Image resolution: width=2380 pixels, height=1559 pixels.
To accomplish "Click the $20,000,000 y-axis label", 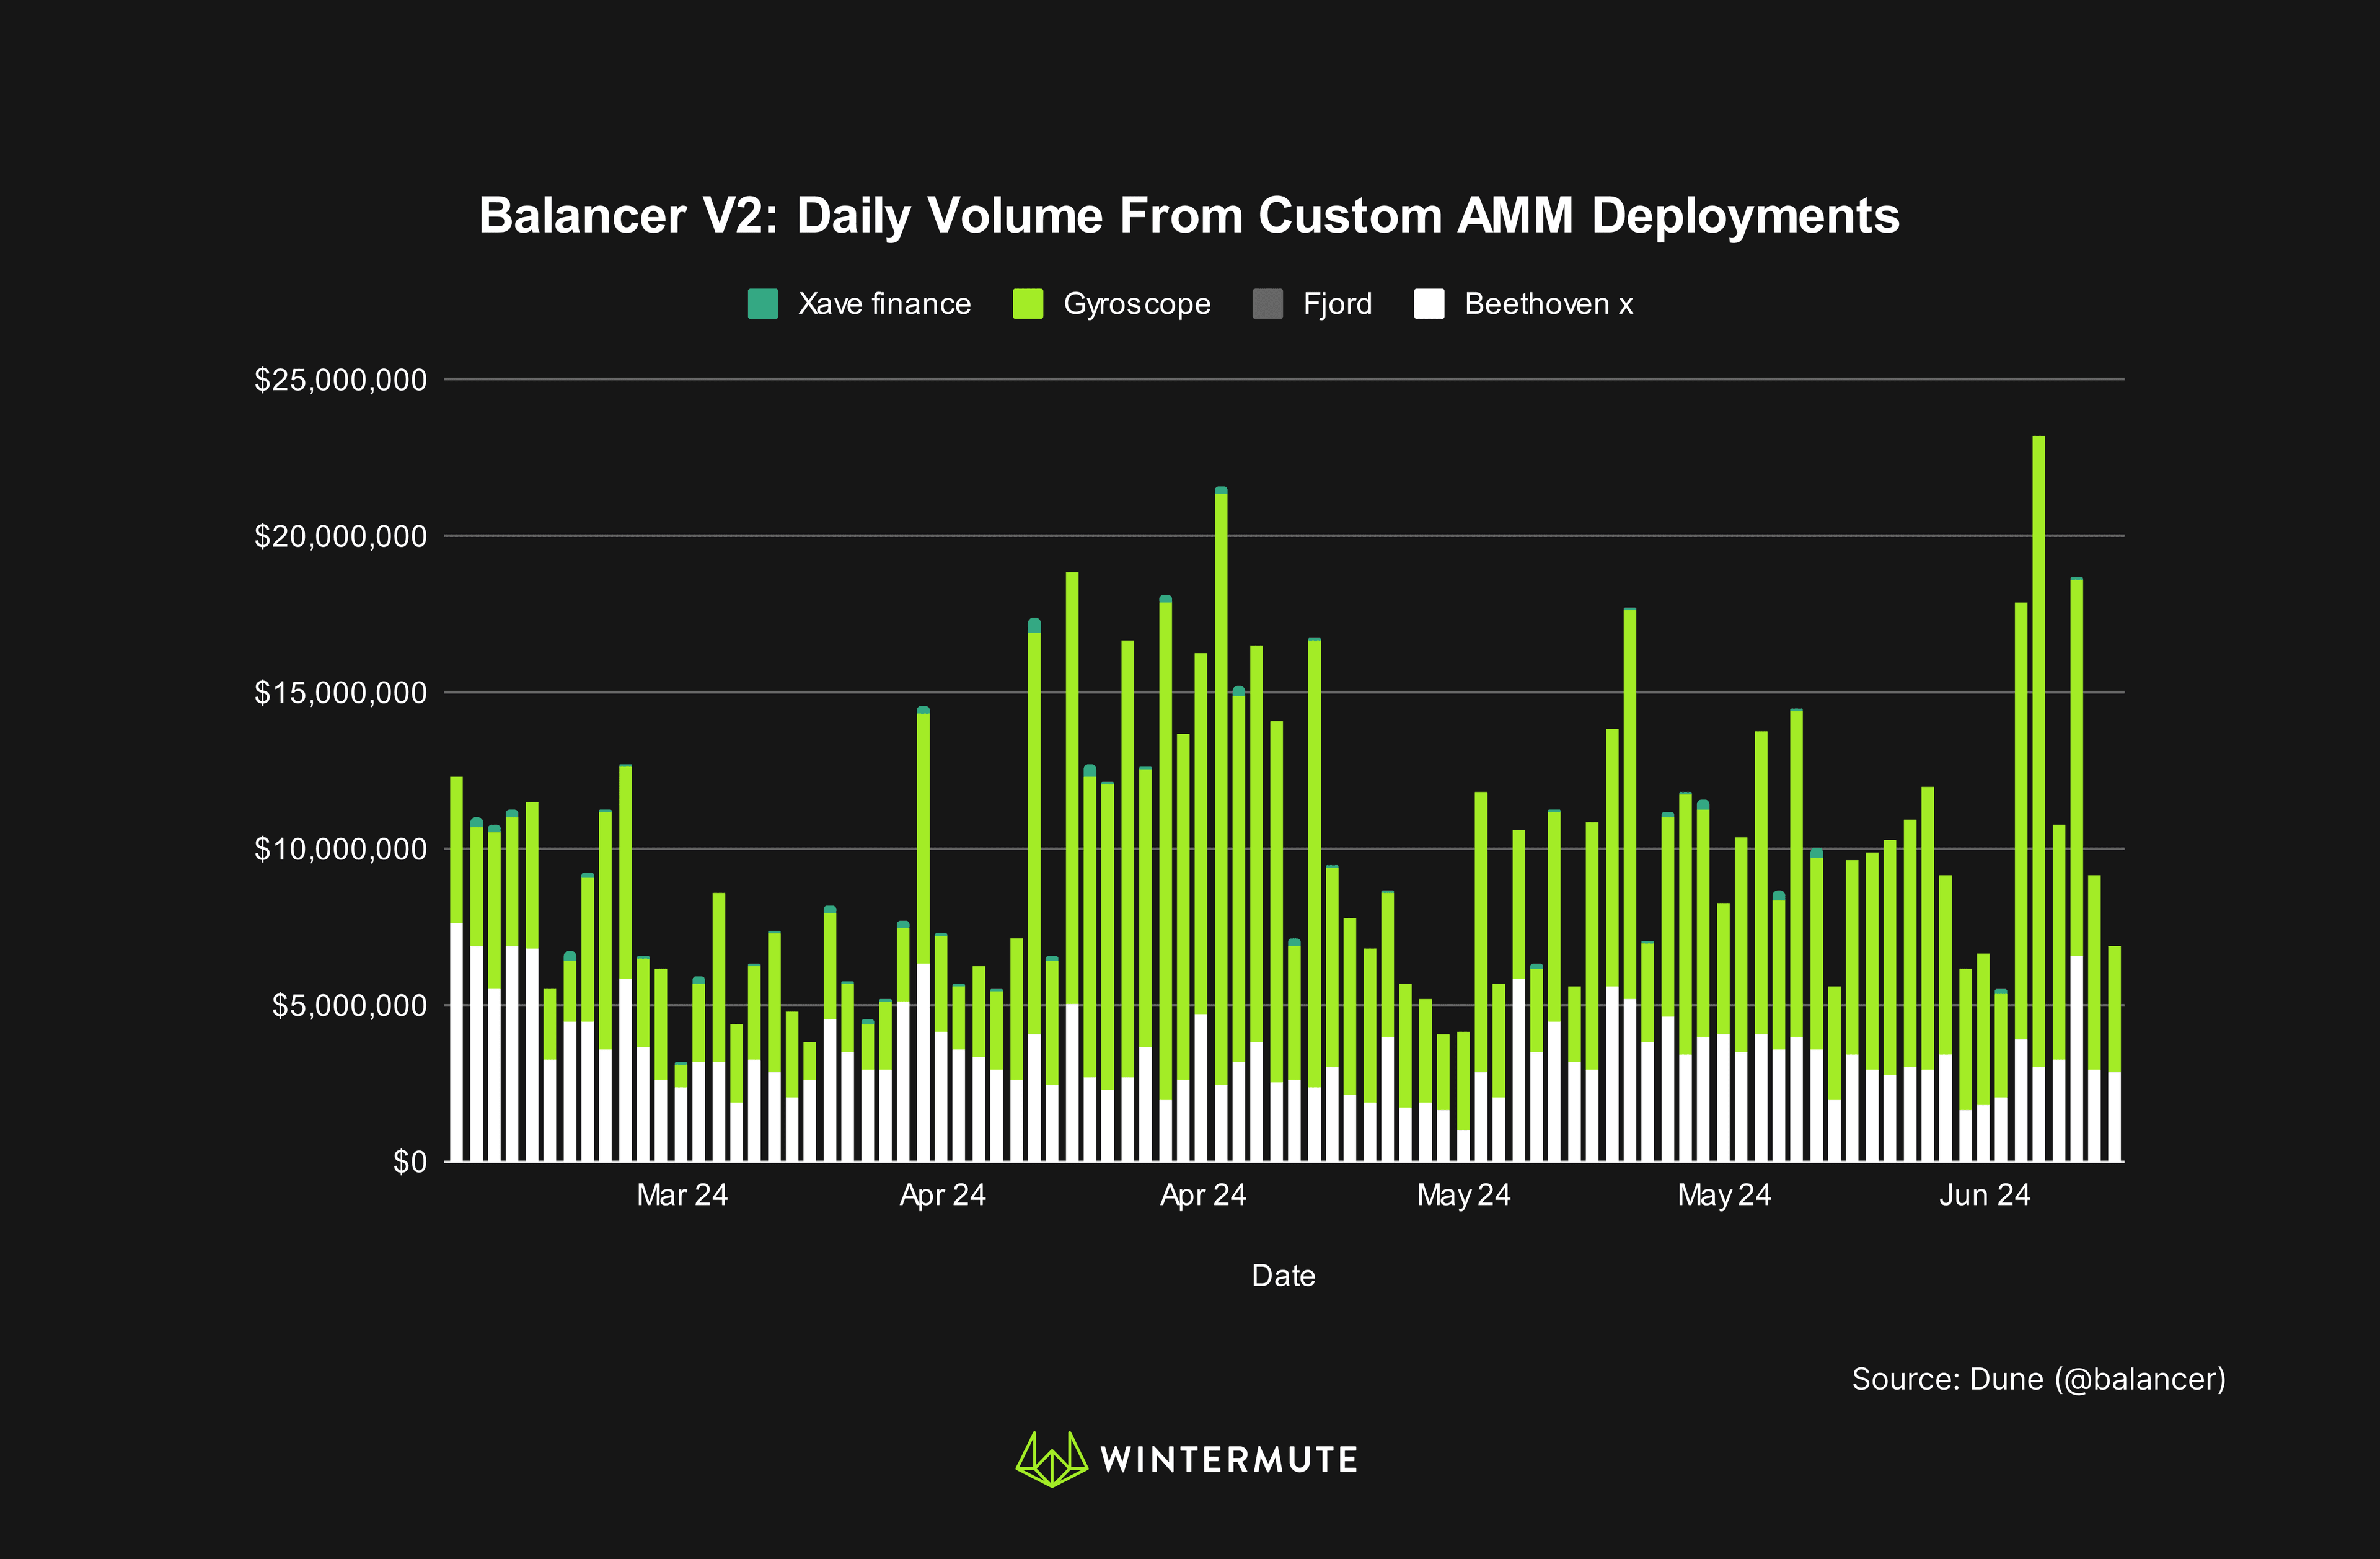I will tap(340, 536).
